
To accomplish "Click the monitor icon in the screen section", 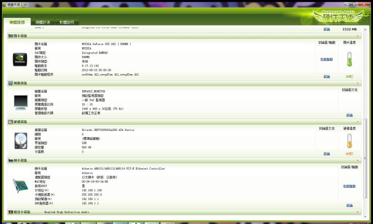I will pos(20,102).
